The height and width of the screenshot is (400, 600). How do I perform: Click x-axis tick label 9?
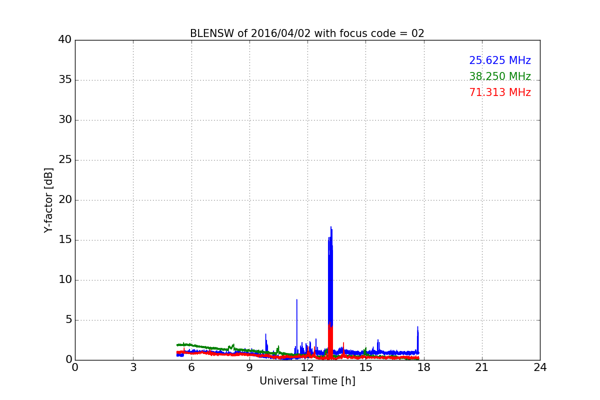tap(249, 367)
